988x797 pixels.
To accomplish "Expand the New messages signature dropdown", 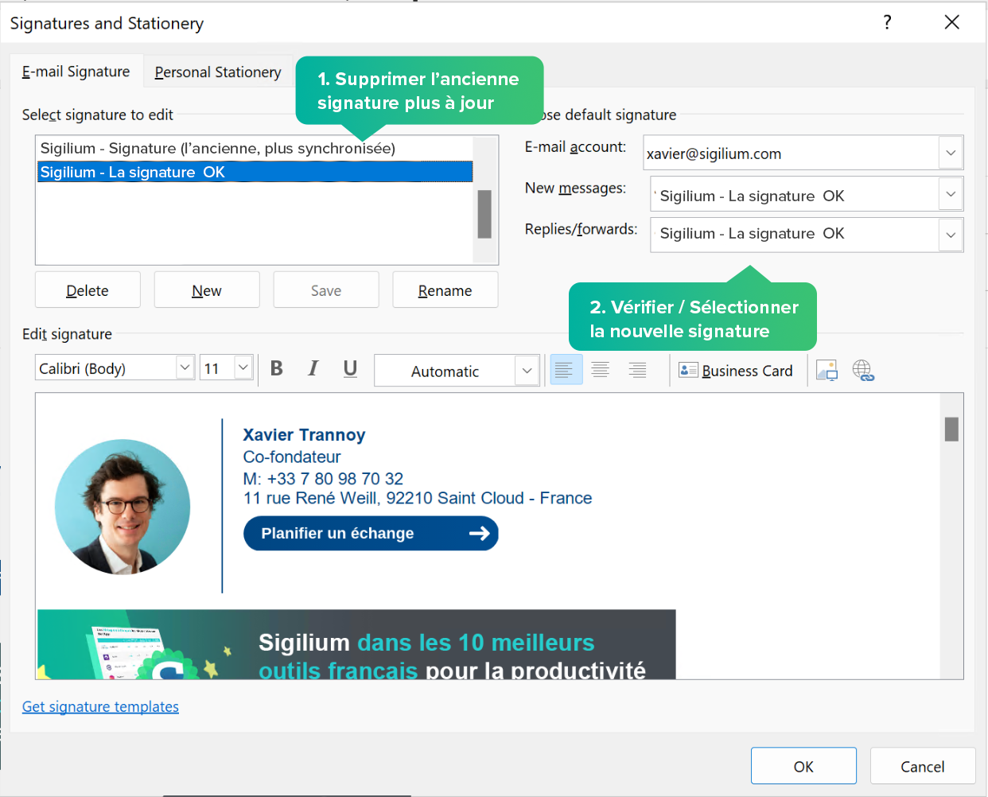I will 951,194.
